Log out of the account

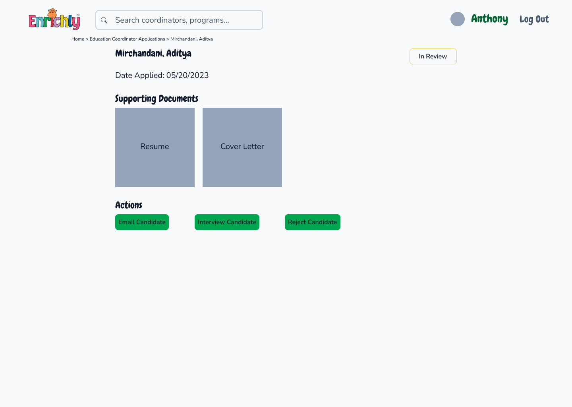(534, 19)
